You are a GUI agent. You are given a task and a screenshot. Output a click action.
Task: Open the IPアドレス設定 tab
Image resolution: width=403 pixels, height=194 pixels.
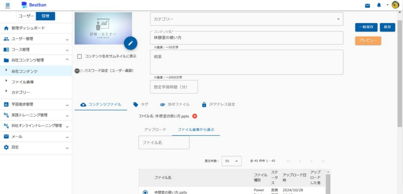click(x=218, y=104)
